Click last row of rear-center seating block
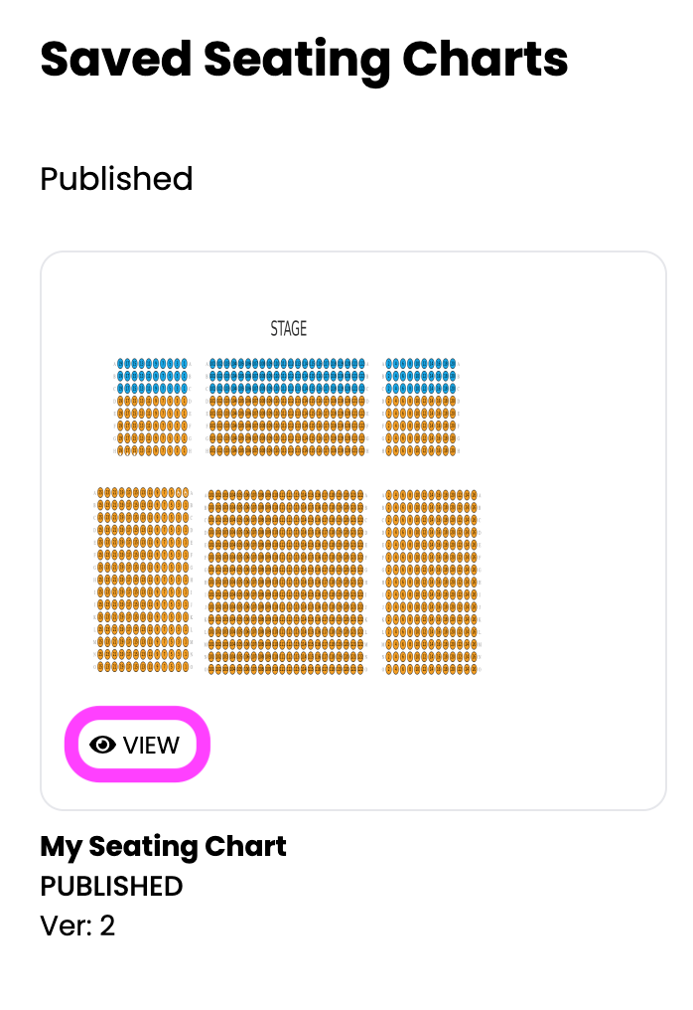The width and height of the screenshot is (693, 1010). pyautogui.click(x=286, y=669)
